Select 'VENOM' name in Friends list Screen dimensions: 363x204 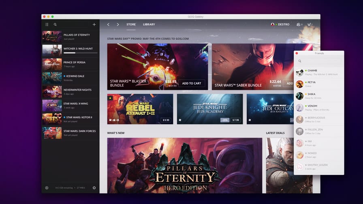pyautogui.click(x=312, y=106)
